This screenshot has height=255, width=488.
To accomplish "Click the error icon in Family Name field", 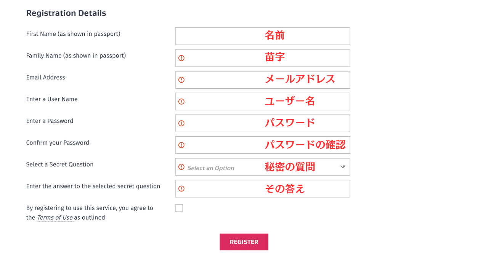I will [181, 58].
